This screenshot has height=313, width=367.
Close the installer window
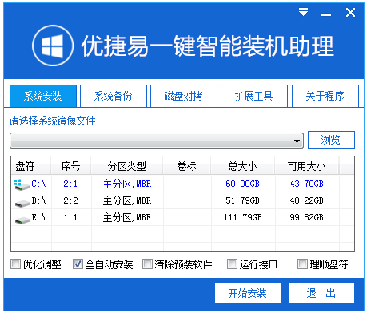pos(350,12)
